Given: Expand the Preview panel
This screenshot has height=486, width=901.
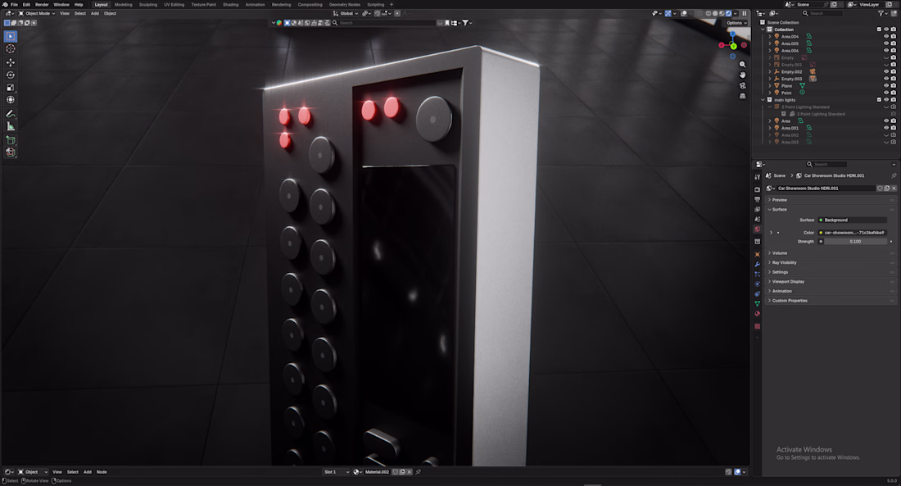Looking at the screenshot, I should pyautogui.click(x=831, y=200).
